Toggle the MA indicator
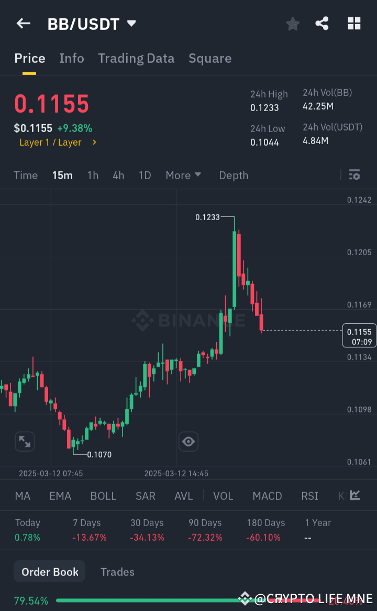The image size is (377, 611). point(23,495)
